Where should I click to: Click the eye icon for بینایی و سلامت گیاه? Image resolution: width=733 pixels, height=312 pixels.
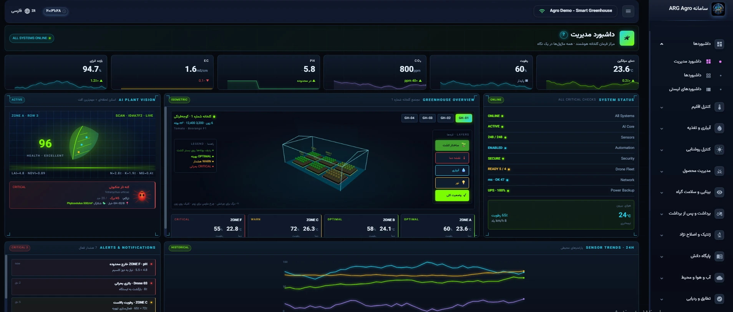[x=720, y=192]
